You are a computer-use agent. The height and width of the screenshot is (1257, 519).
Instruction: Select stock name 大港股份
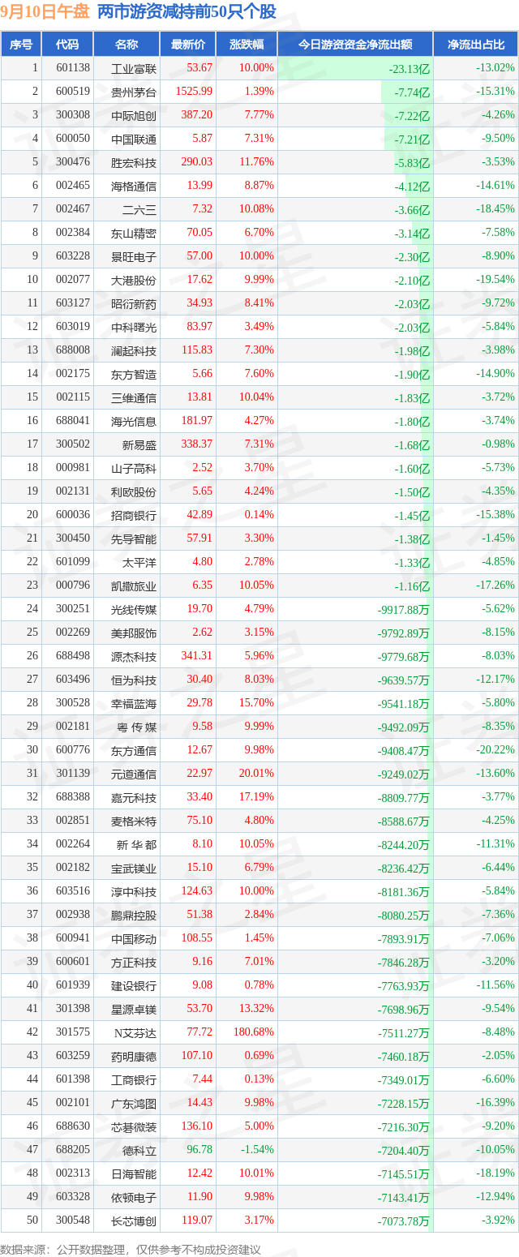134,280
